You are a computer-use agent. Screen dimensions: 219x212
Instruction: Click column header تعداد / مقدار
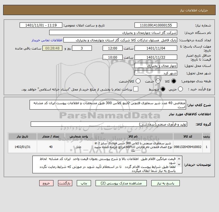[51, 136]
